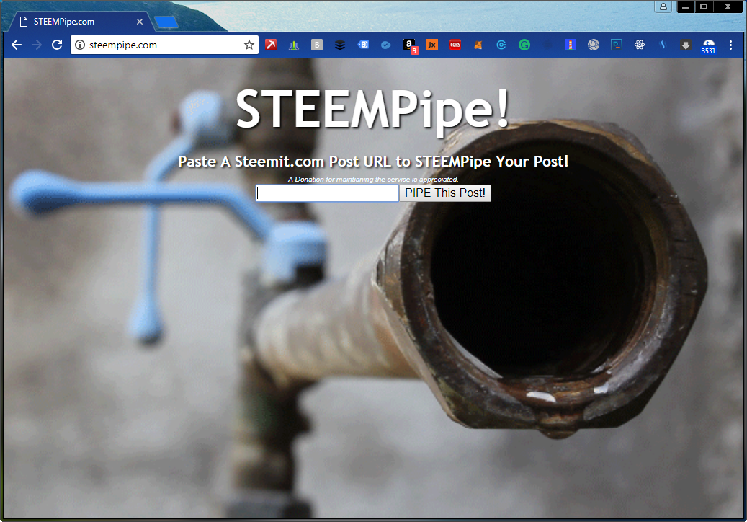Click the Paste A Steemit.com Post URL subtitle
747x522 pixels.
373,162
